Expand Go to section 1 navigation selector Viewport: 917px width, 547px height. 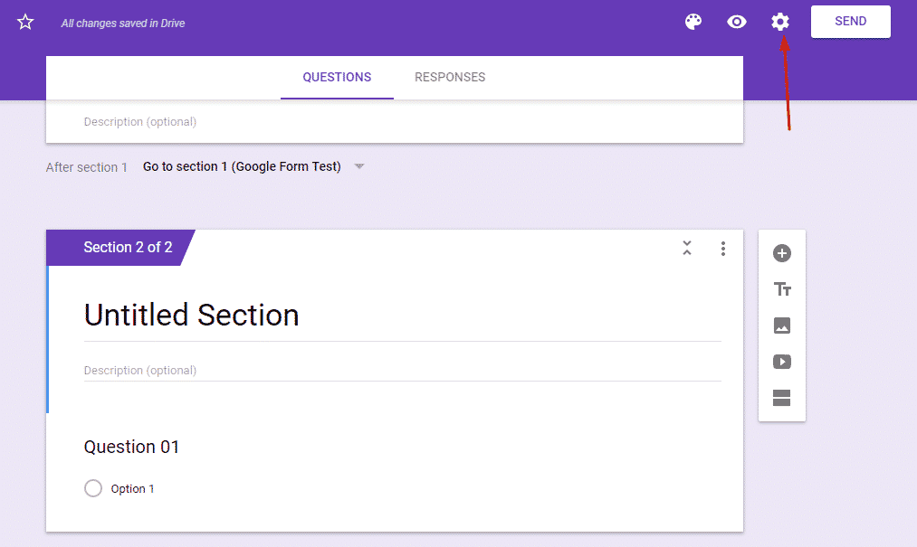[x=242, y=166]
